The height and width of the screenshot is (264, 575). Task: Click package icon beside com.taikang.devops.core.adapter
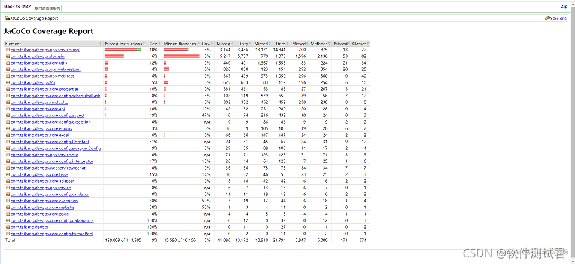(x=7, y=181)
